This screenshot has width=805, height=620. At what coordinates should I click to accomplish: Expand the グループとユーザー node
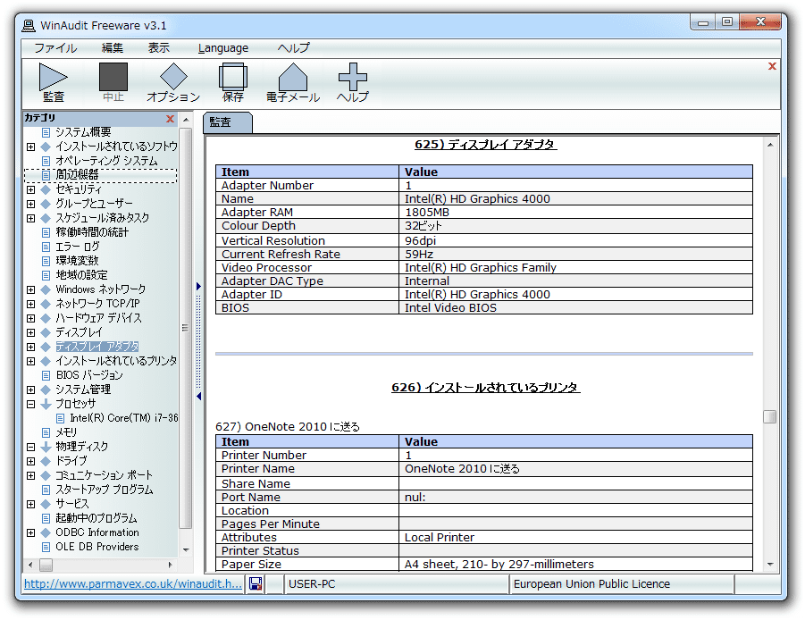pyautogui.click(x=31, y=204)
